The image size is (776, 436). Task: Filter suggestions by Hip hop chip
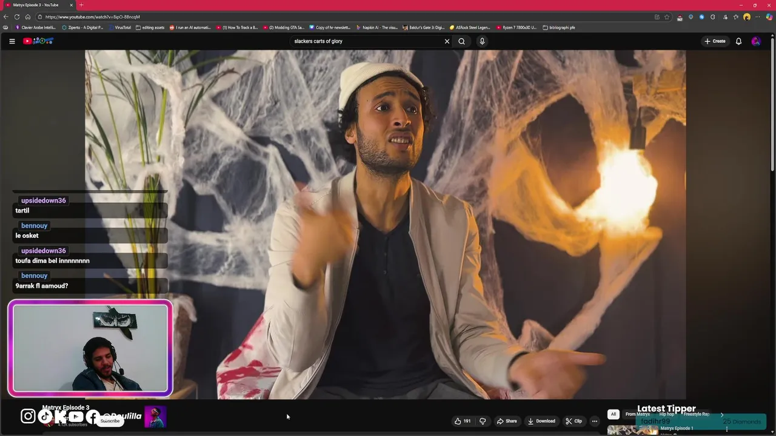coord(667,414)
